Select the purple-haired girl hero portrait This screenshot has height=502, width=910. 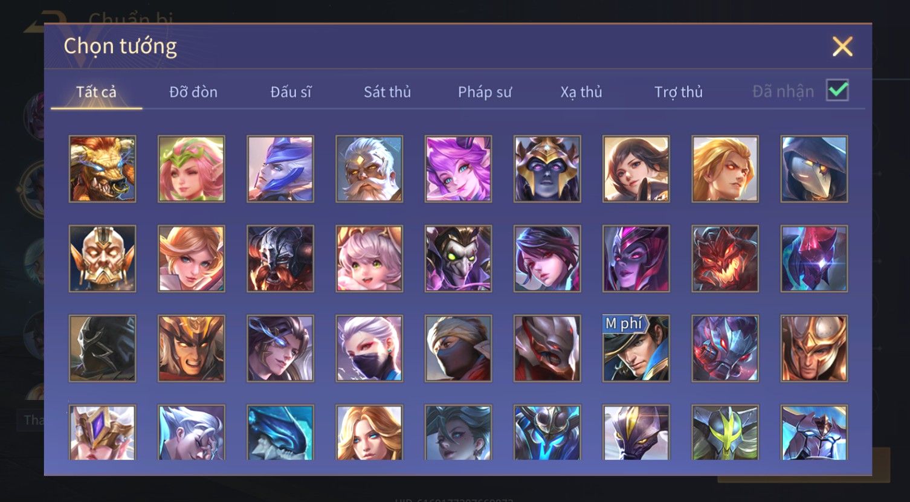click(x=458, y=169)
